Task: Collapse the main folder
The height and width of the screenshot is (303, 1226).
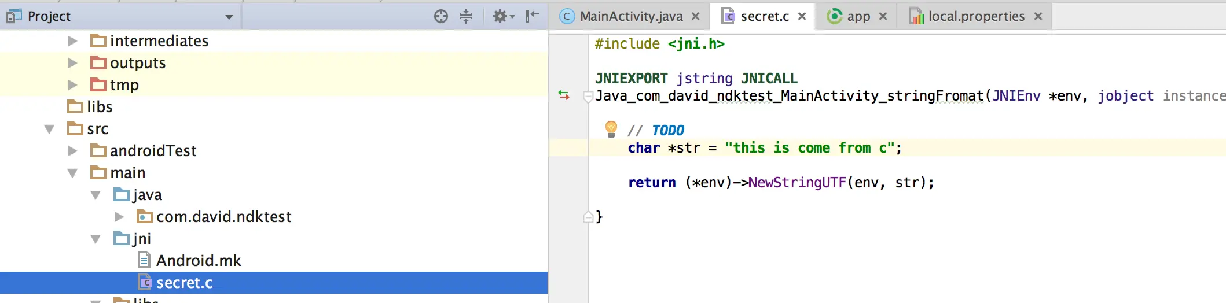Action: tap(72, 173)
